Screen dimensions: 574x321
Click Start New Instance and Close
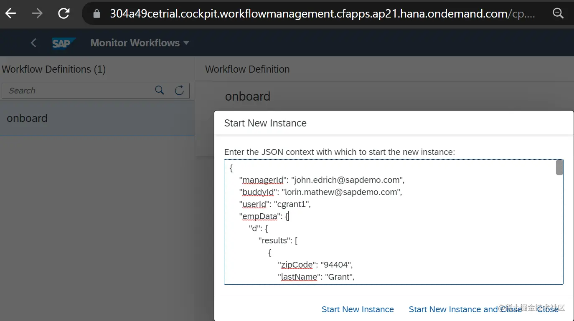(x=465, y=309)
